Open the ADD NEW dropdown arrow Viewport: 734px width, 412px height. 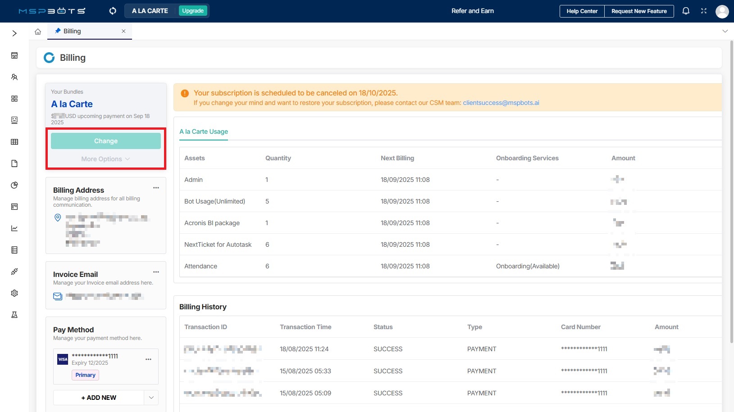click(151, 398)
